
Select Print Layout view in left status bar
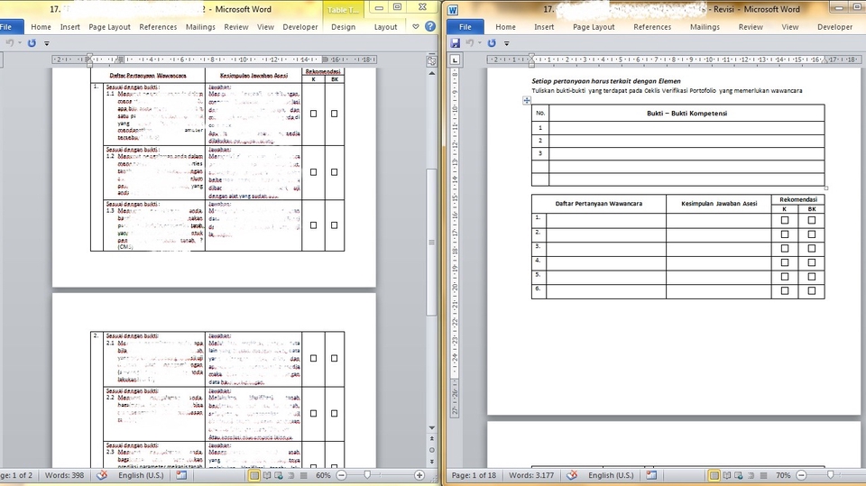click(x=254, y=475)
